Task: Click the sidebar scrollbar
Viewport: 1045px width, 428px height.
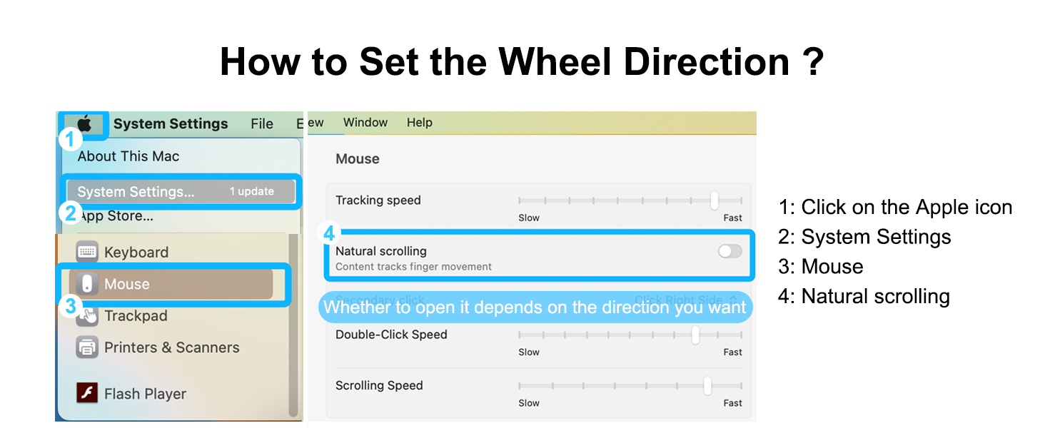Action: (293, 328)
